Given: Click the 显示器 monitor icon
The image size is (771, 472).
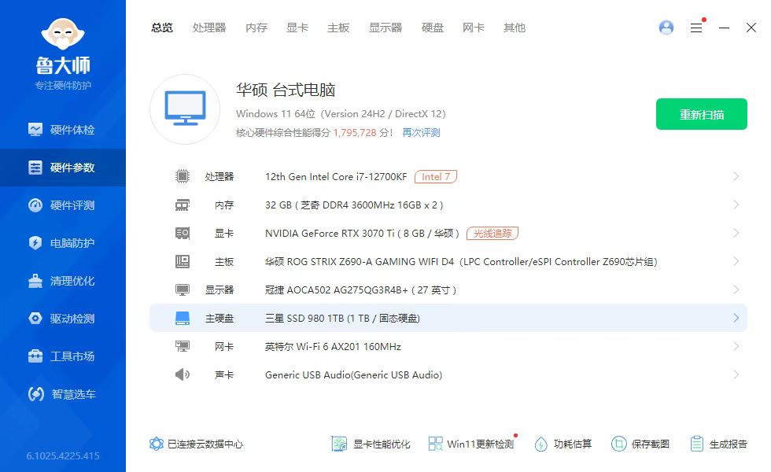Looking at the screenshot, I should point(183,290).
